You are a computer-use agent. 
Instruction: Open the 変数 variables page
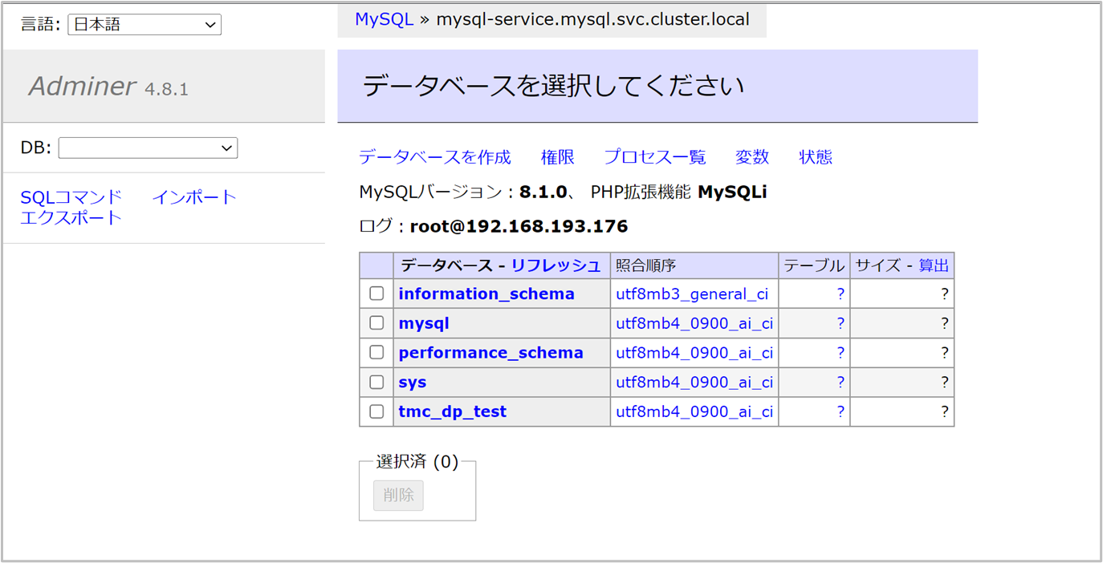tap(752, 157)
